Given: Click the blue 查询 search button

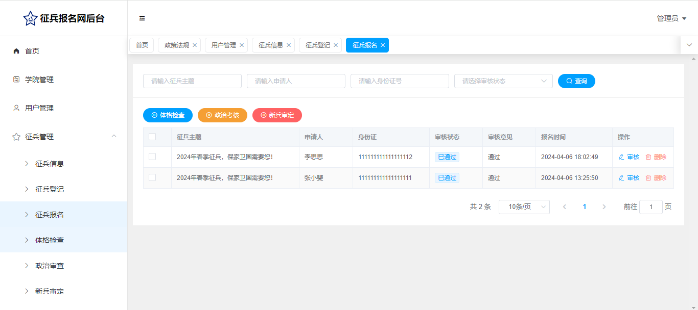Looking at the screenshot, I should click(576, 81).
